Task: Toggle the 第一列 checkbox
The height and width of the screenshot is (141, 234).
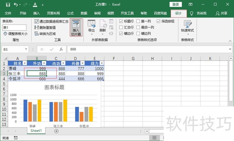Action: 138,21
